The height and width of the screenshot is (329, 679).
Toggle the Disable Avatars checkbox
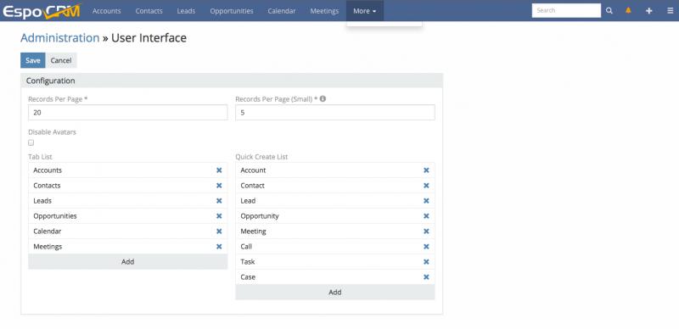click(31, 142)
